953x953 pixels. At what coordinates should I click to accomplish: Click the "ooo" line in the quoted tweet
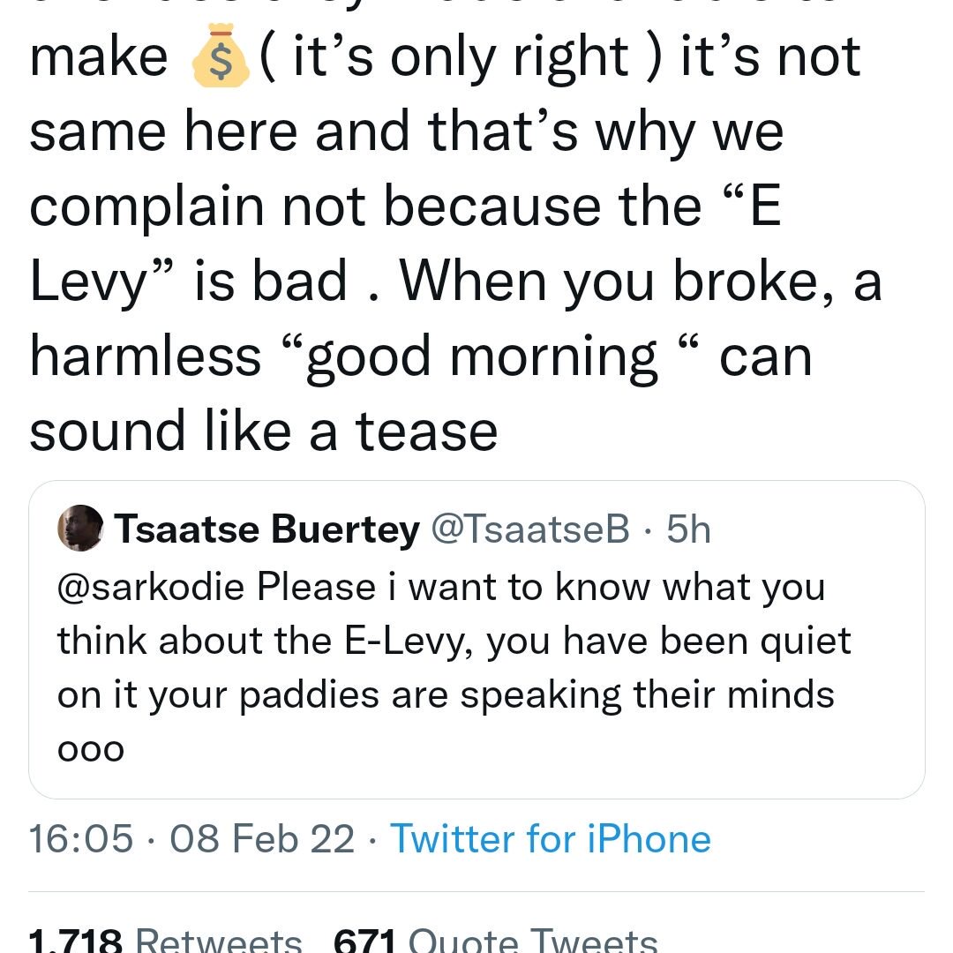pyautogui.click(x=91, y=749)
